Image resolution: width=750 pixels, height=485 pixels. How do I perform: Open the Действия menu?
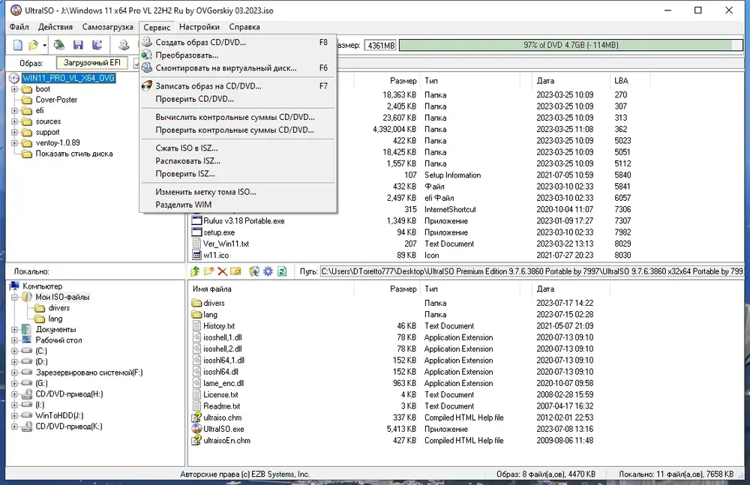click(x=55, y=27)
